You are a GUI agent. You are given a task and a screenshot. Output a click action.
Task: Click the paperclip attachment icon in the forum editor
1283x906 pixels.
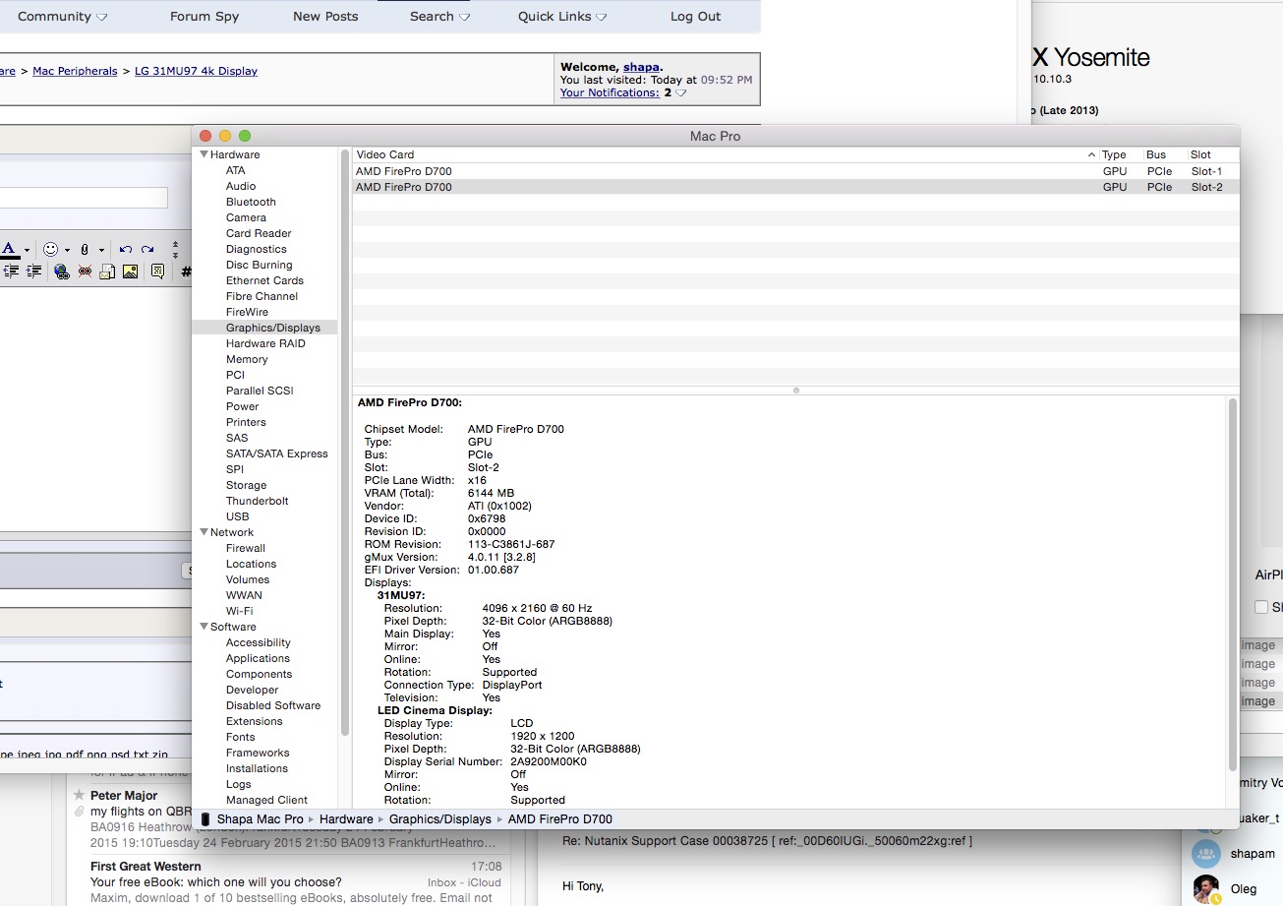[85, 250]
